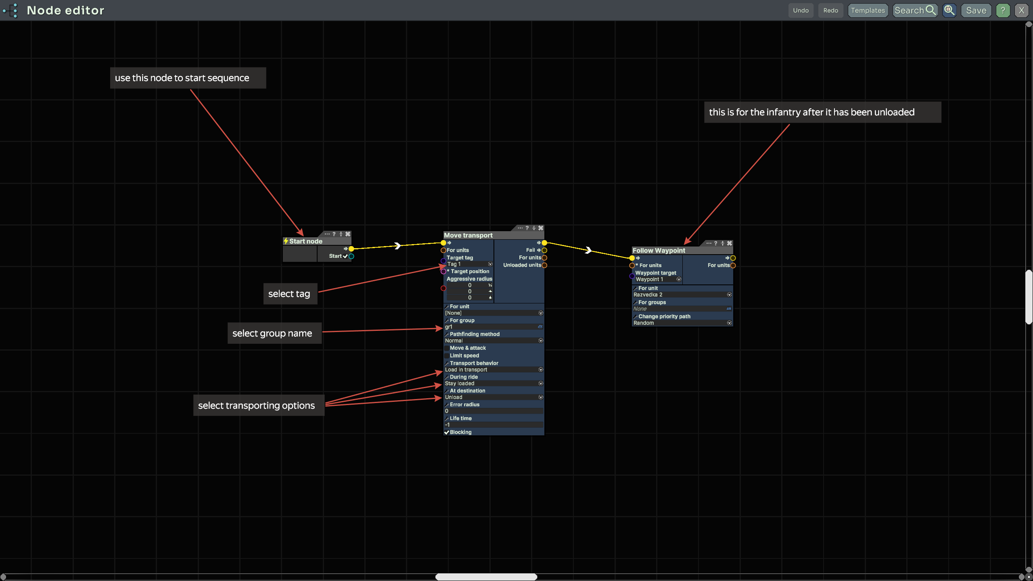Click the Undo button
This screenshot has width=1033, height=581.
801,10
